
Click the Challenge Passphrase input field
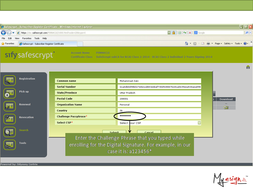coord(159,116)
